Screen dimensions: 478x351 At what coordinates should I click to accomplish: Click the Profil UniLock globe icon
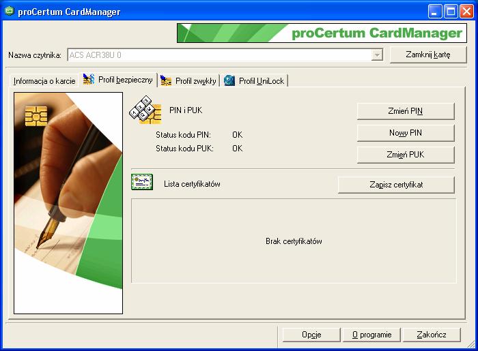229,80
